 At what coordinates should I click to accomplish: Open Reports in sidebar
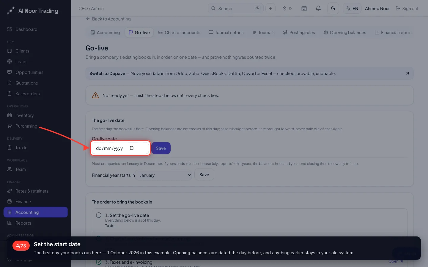click(36, 223)
